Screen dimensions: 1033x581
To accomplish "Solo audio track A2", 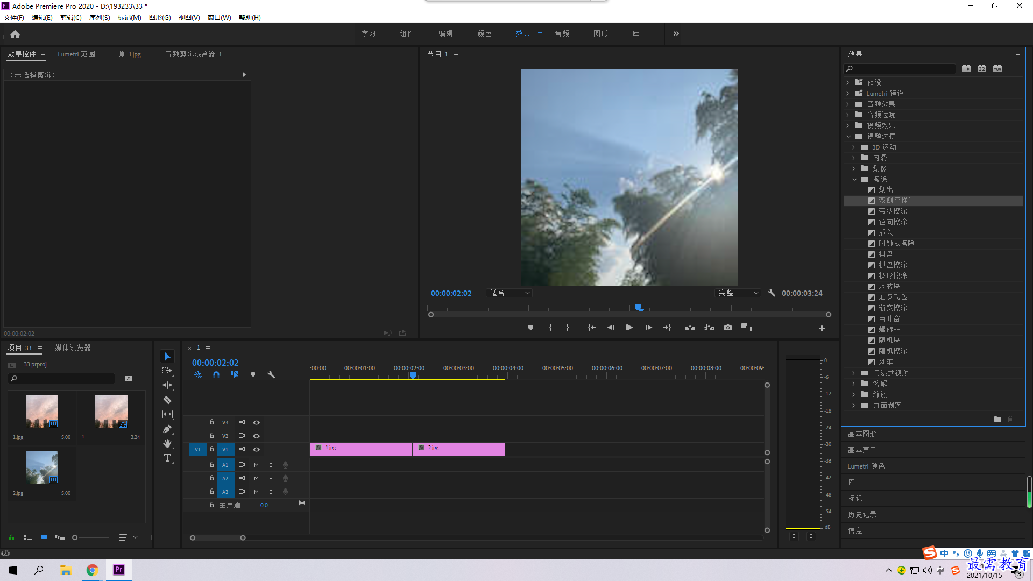I will [271, 479].
